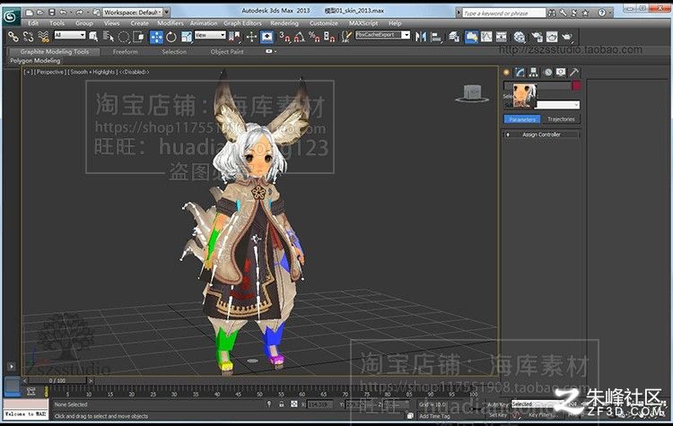
Task: Click the Set Key button
Action: (498, 415)
